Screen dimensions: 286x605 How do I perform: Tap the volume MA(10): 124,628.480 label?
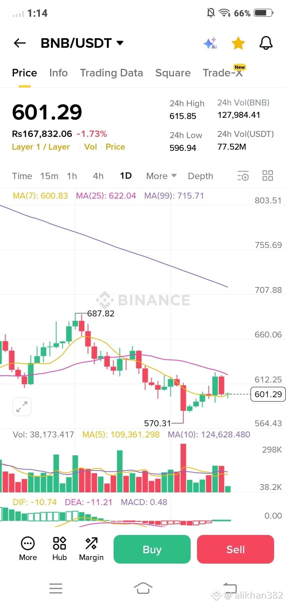point(209,434)
